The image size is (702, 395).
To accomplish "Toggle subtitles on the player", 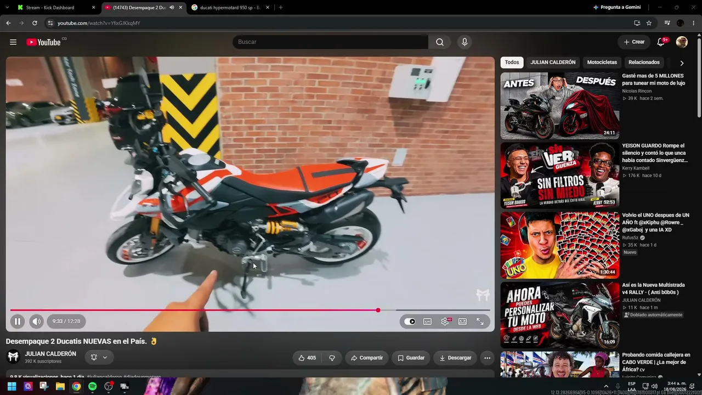I will [x=427, y=321].
